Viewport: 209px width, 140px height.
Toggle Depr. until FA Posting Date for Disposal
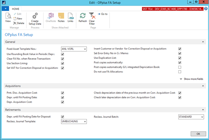click(63, 117)
